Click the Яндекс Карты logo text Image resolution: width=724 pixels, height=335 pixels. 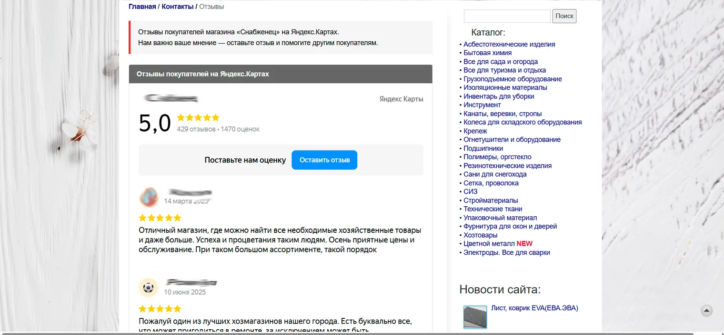[x=401, y=99]
